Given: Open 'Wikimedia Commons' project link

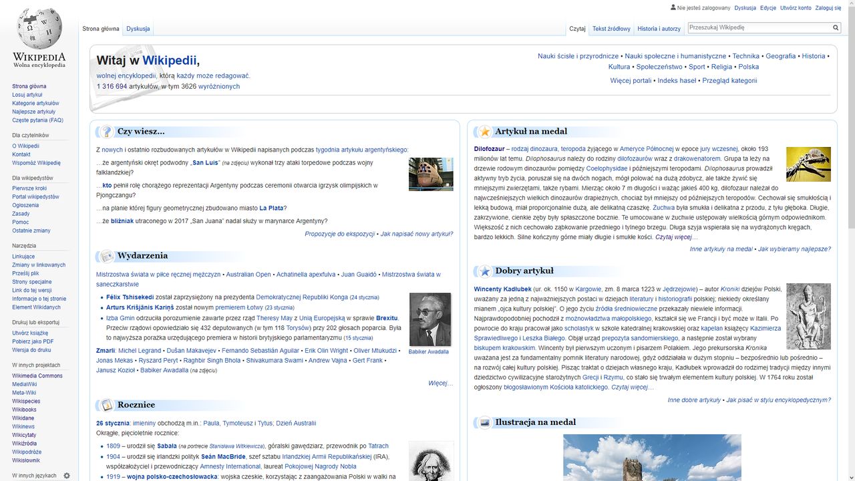Looking at the screenshot, I should [37, 376].
